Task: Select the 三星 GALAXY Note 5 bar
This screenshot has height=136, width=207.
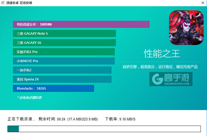Action: [x=64, y=34]
